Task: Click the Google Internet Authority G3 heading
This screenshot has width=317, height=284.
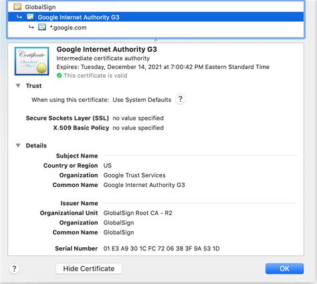Action: pos(107,50)
